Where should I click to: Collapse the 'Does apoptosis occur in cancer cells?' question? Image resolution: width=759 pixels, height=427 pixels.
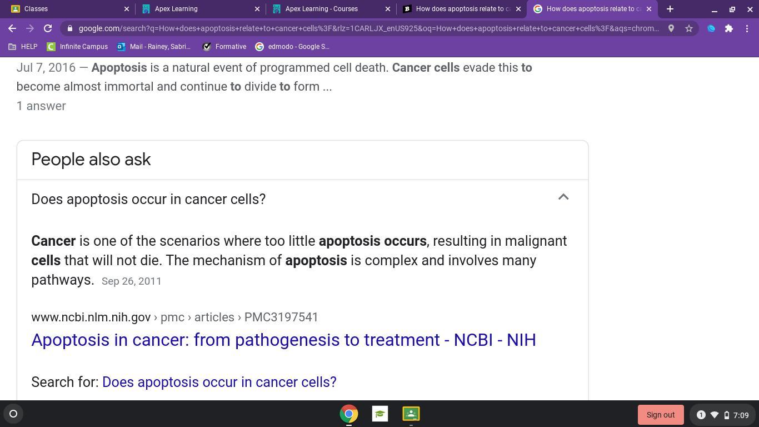tap(563, 198)
